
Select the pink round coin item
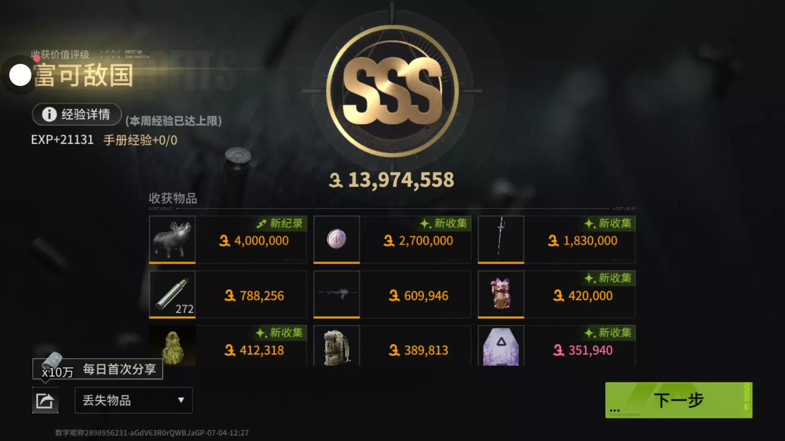coord(336,239)
